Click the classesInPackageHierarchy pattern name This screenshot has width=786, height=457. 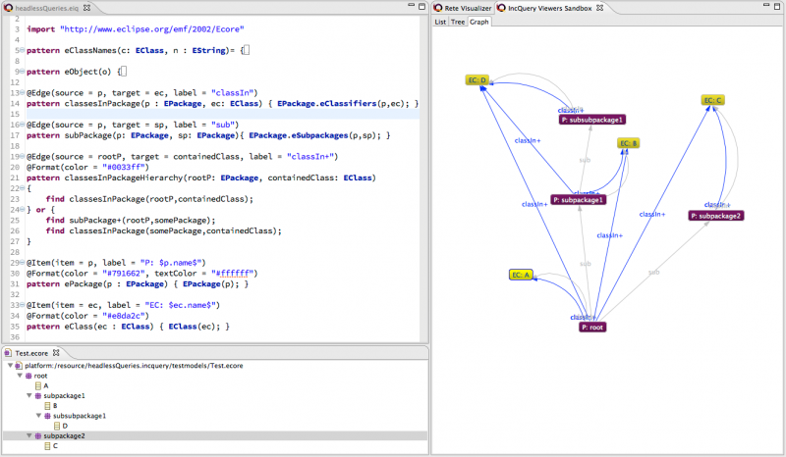coord(123,178)
